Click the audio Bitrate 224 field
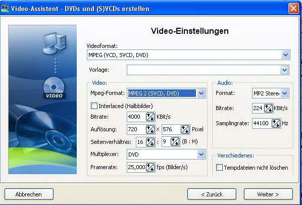 point(258,108)
